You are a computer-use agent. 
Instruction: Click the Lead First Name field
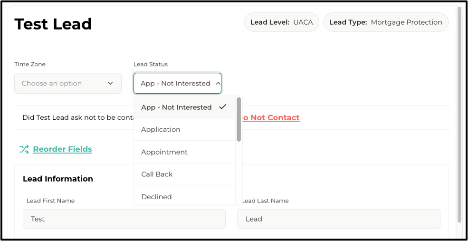(124, 219)
